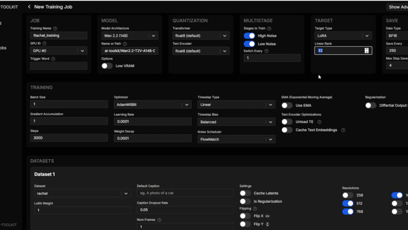Click the help icon next to GPU ID
Image resolution: width=408 pixels, height=230 pixels.
[x=44, y=43]
